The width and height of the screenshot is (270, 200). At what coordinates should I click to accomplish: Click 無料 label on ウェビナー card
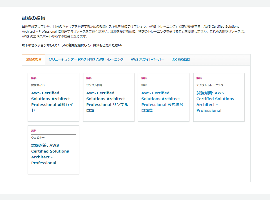coord(34,131)
